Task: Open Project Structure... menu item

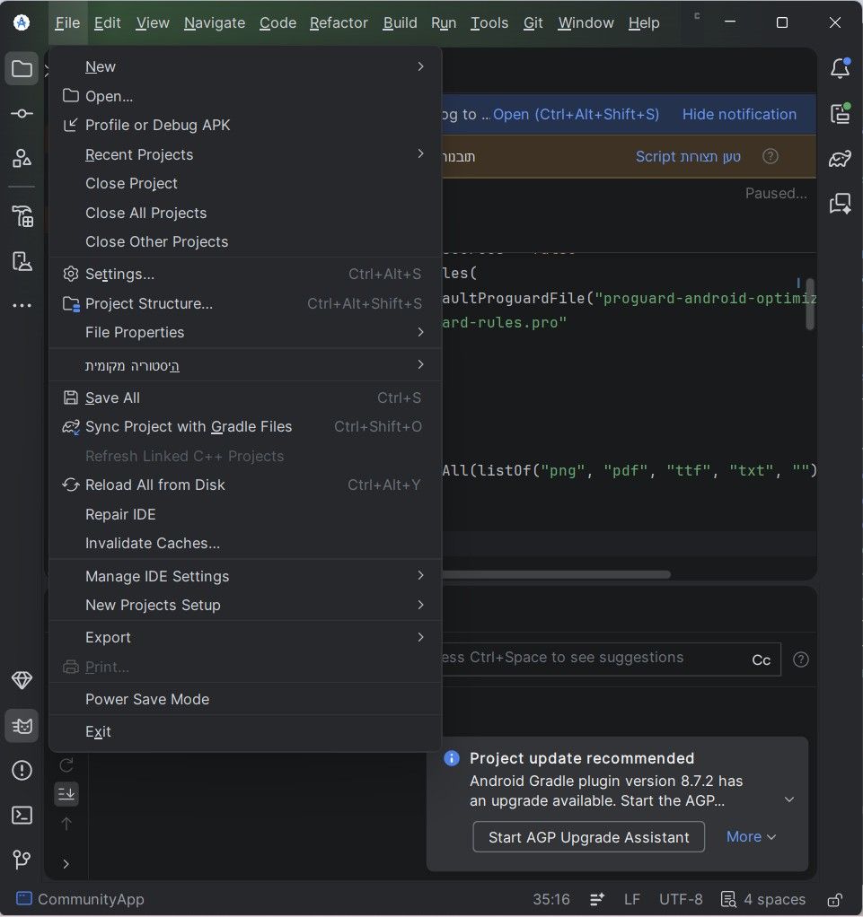Action: (x=245, y=303)
